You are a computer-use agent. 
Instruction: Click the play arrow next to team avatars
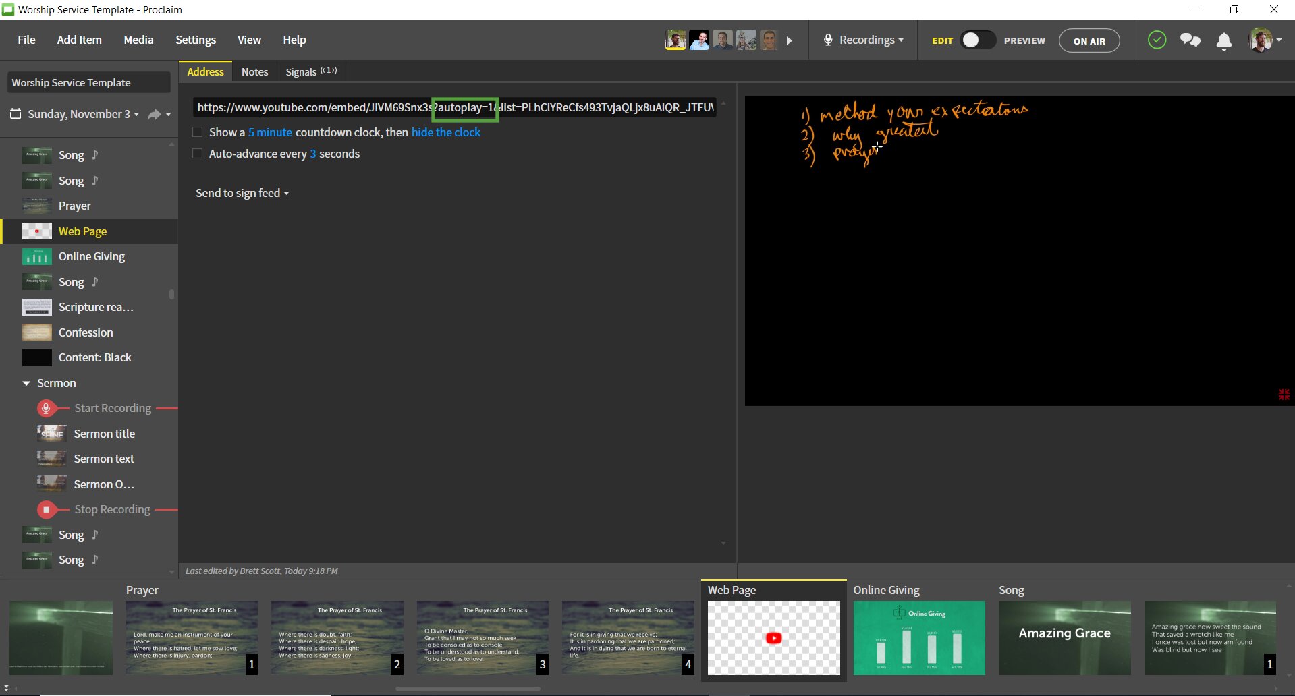(x=790, y=41)
